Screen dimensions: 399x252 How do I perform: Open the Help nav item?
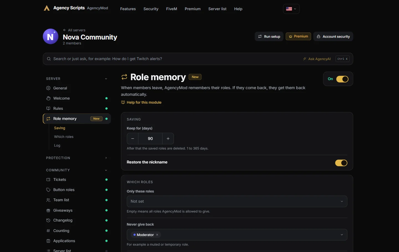[238, 9]
